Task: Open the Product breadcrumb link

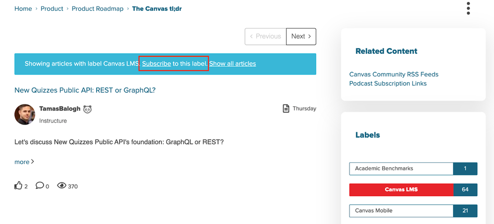Action: point(52,8)
